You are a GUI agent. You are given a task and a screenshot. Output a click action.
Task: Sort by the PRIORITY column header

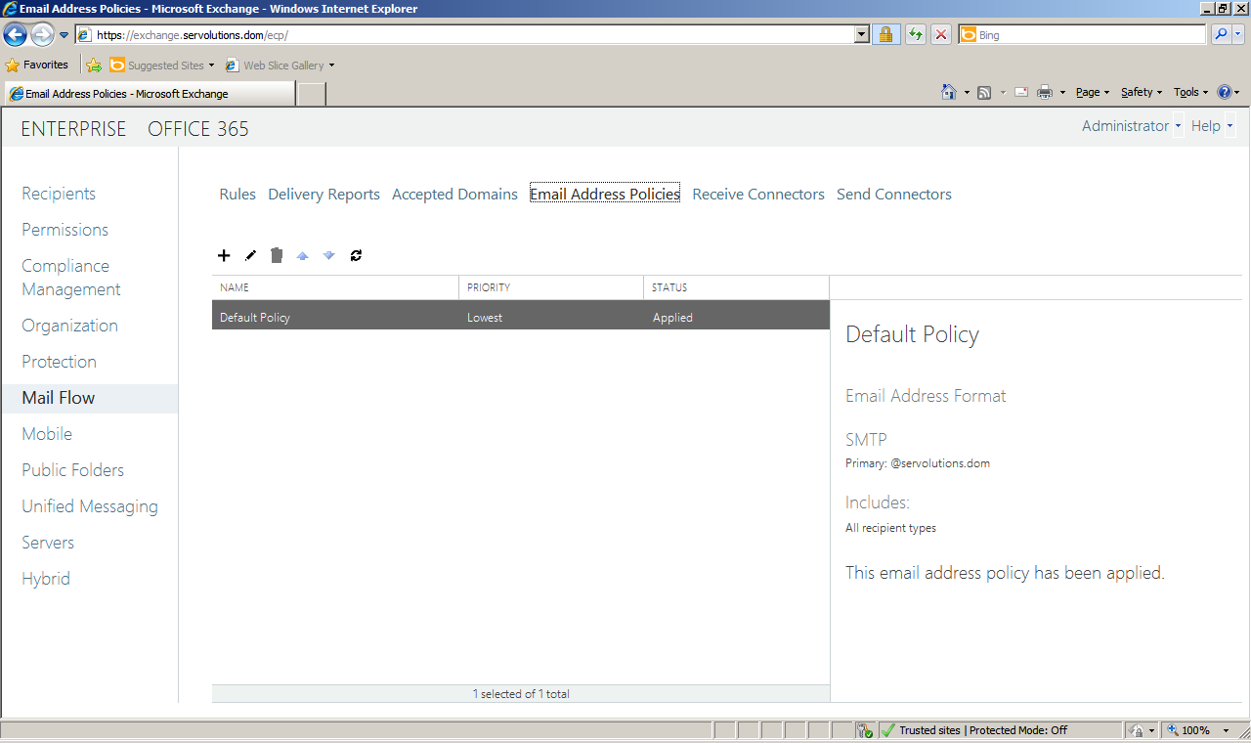551,287
